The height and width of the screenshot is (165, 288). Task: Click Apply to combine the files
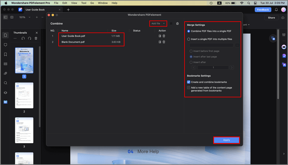tap(227, 140)
